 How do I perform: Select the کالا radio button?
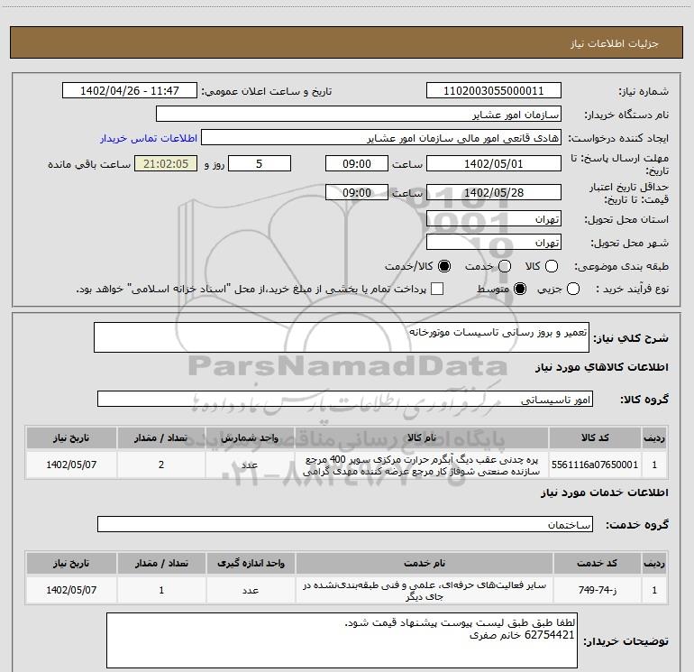coord(552,266)
